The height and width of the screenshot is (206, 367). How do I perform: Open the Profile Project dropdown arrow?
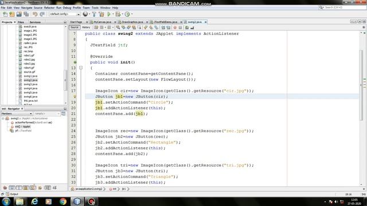point(132,14)
